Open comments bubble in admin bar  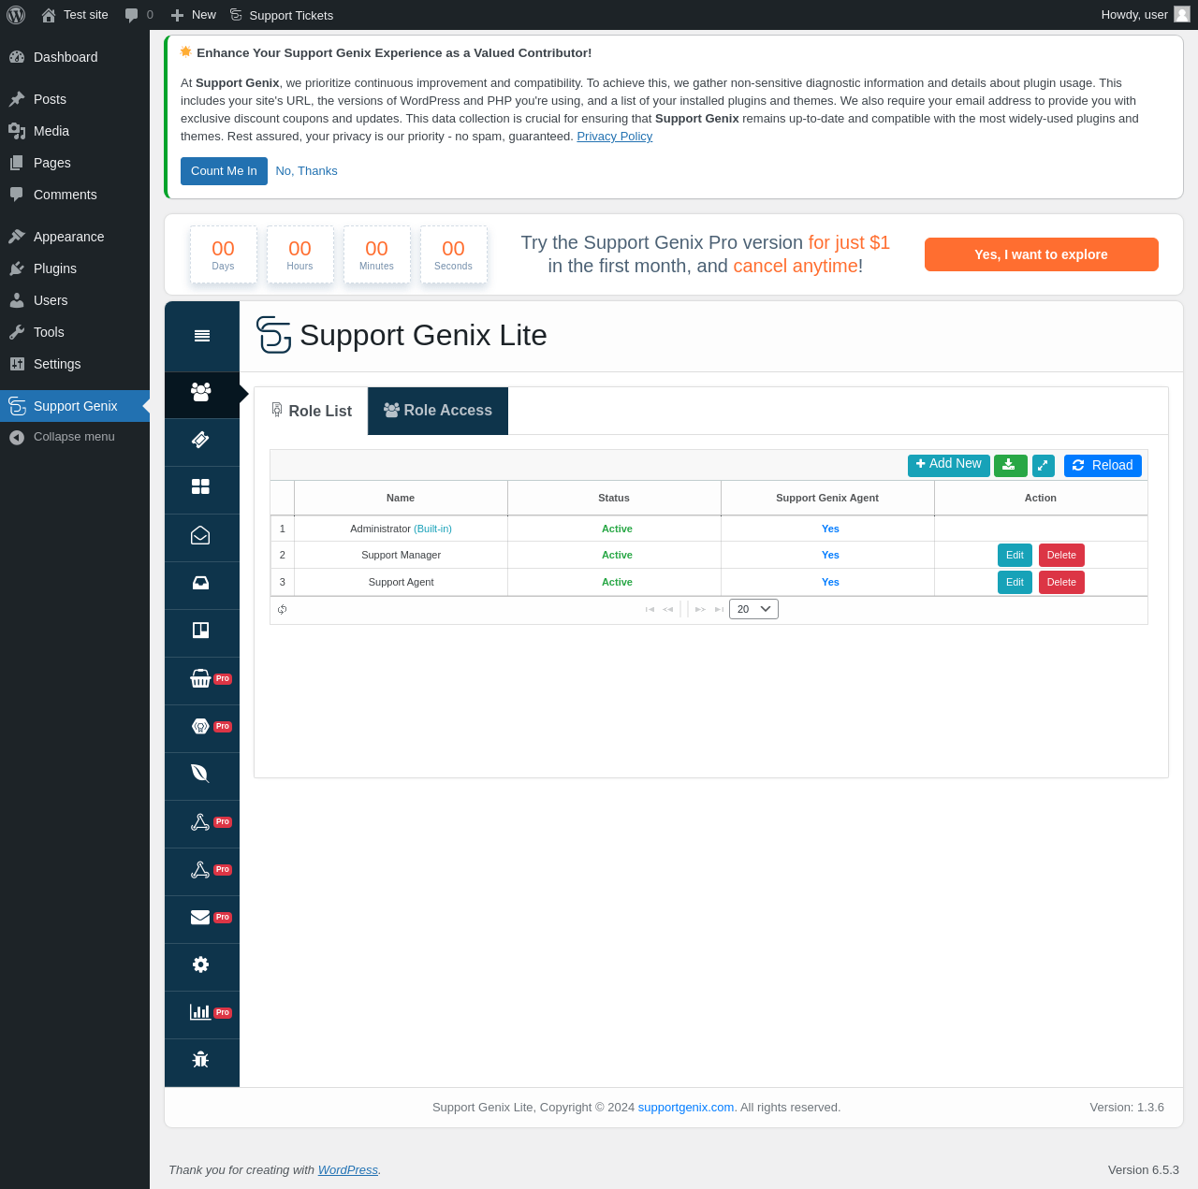click(139, 15)
